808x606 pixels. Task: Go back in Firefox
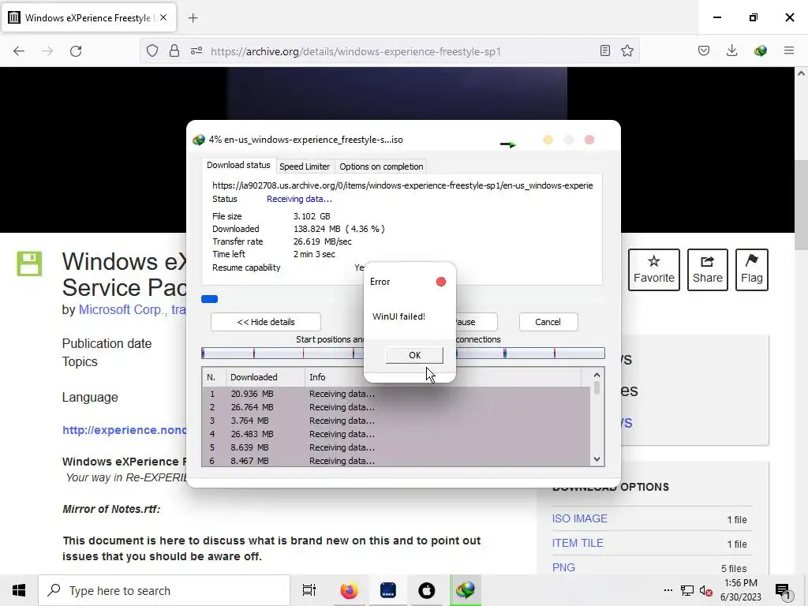pos(19,51)
